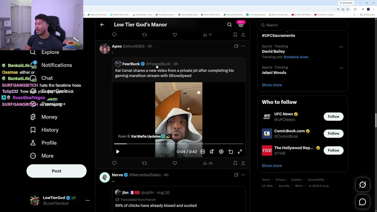This screenshot has width=377, height=212.
Task: Bookmark Apoo's post
Action: (x=235, y=163)
